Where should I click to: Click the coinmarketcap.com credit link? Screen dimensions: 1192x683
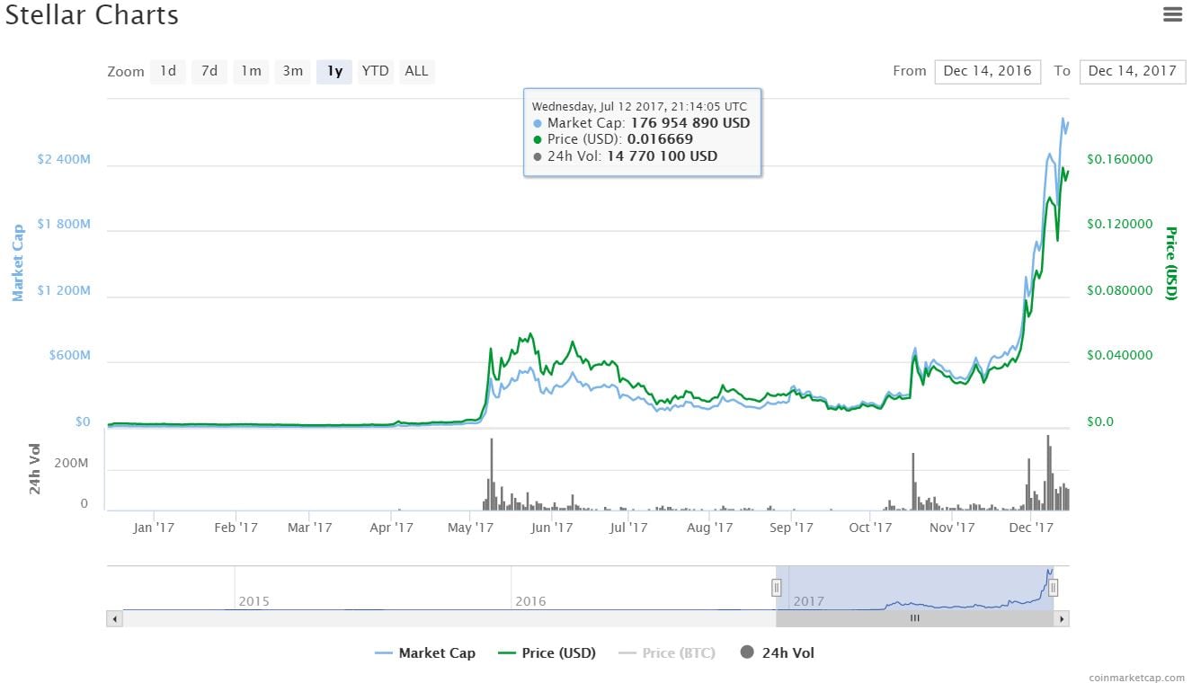pyautogui.click(x=1136, y=677)
